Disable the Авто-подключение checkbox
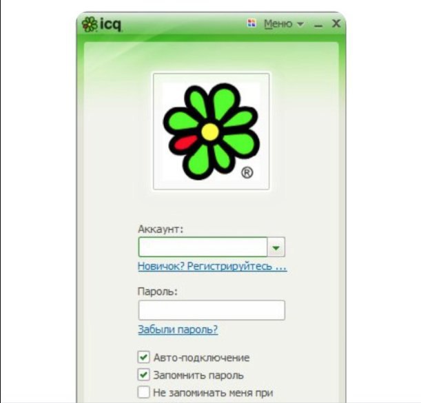The image size is (421, 403). click(143, 358)
